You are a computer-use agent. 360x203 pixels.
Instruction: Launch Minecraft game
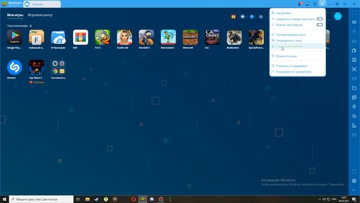tap(190, 37)
